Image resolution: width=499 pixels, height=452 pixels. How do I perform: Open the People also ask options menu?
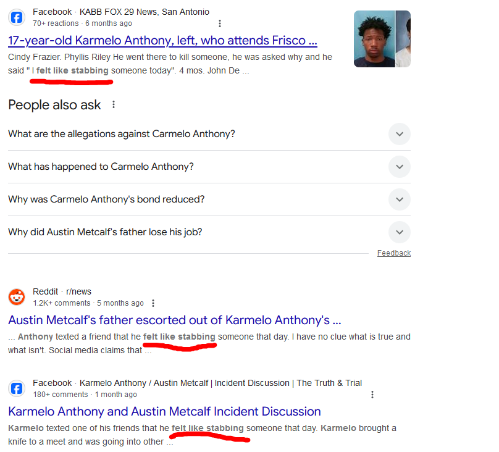(x=114, y=104)
